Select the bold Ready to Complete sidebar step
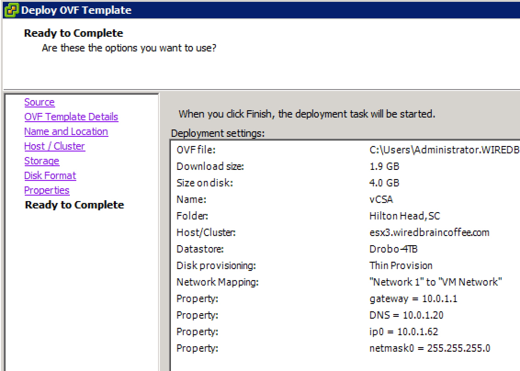Viewport: 520px width, 371px height. pyautogui.click(x=74, y=205)
